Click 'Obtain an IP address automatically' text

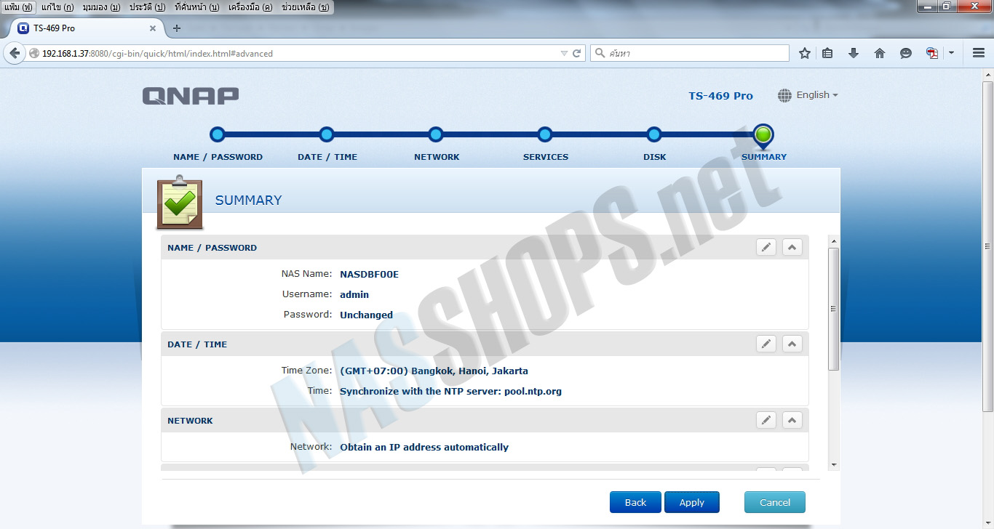tap(424, 447)
